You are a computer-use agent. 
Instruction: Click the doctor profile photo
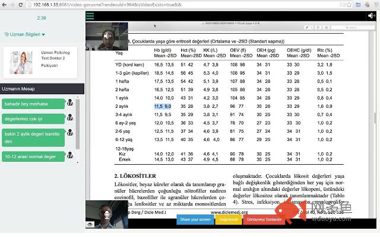click(x=21, y=62)
